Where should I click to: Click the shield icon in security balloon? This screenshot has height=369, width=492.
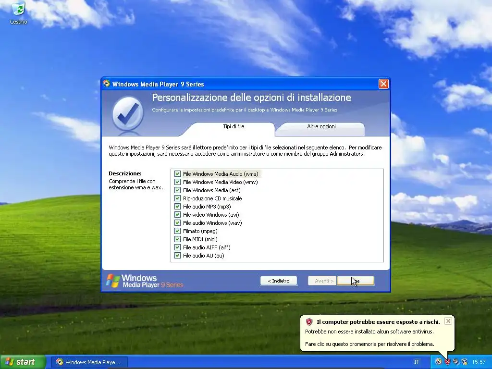[309, 321]
